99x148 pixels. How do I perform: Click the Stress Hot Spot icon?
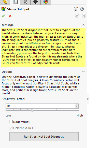[4, 9]
